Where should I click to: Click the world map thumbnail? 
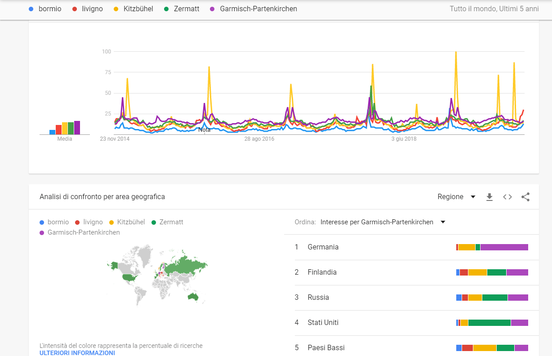[157, 275]
